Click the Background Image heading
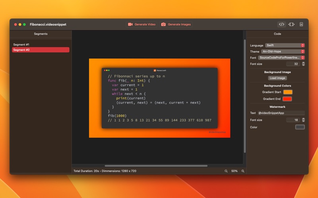318x198 pixels. (277, 72)
